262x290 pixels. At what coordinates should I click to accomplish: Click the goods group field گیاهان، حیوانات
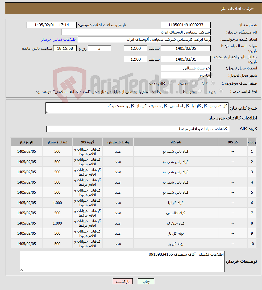point(138,129)
